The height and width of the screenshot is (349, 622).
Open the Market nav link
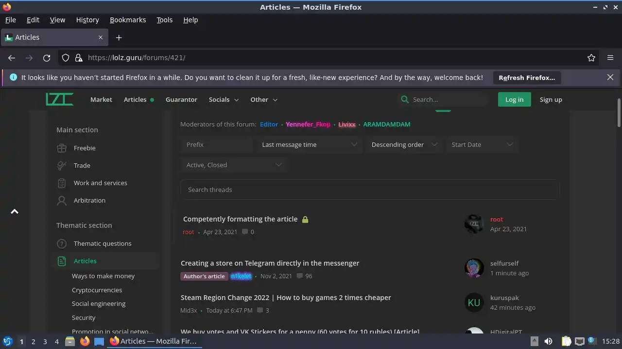pyautogui.click(x=101, y=99)
